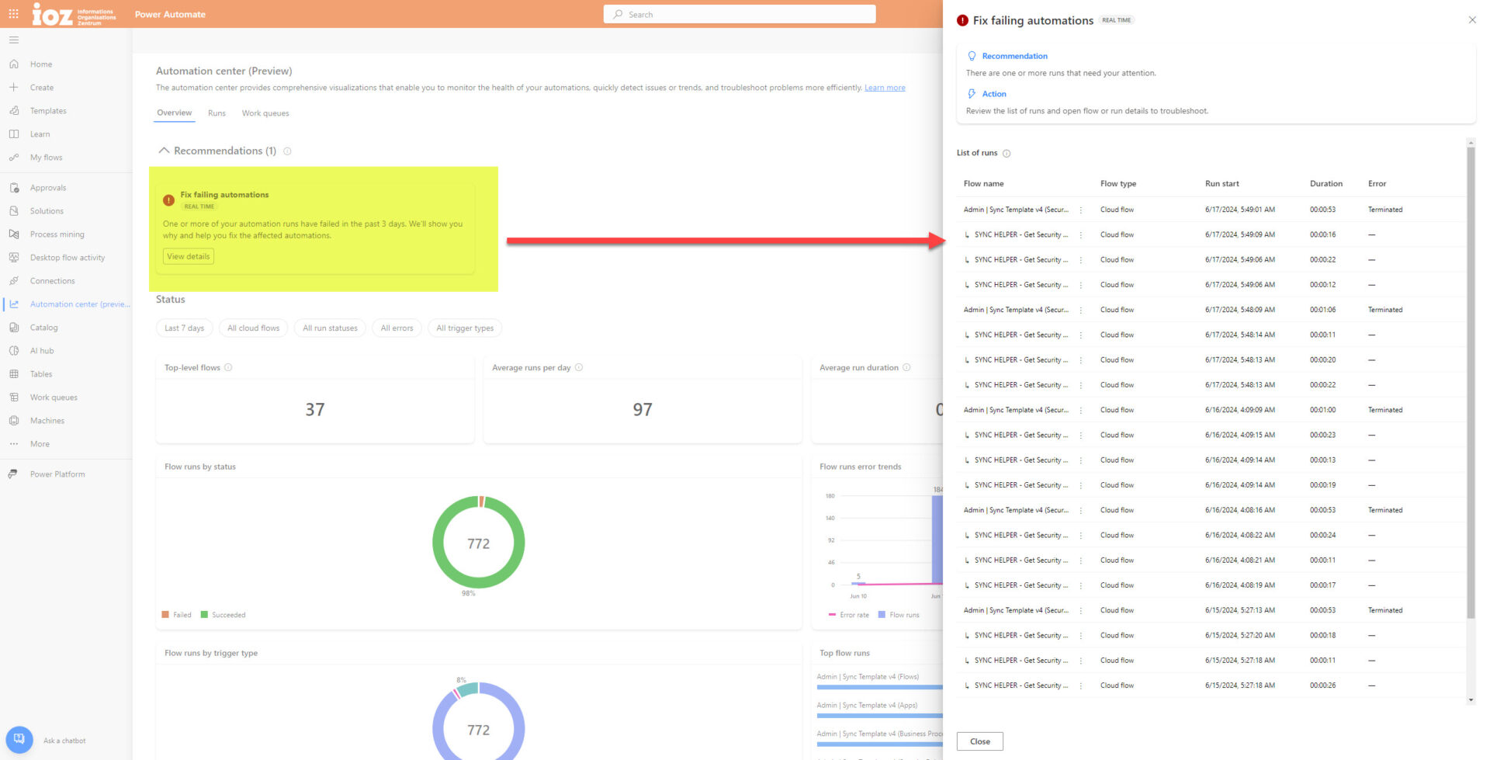Open options for 6/16/2024 4:09:09 AM run
This screenshot has height=760, width=1490.
point(1081,411)
